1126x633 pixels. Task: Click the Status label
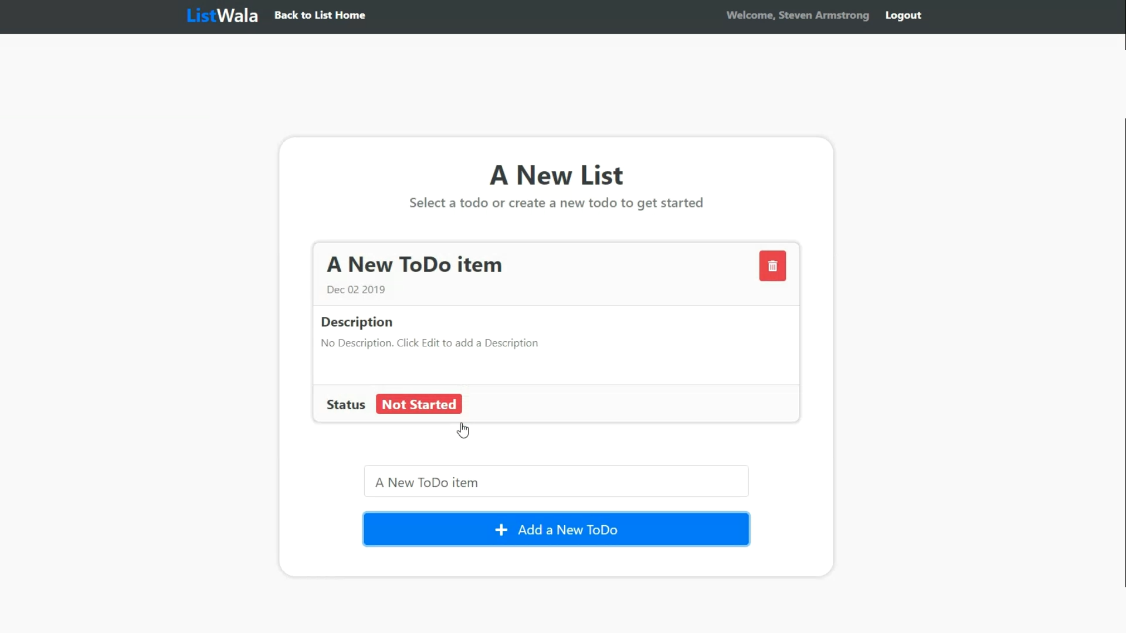click(346, 404)
